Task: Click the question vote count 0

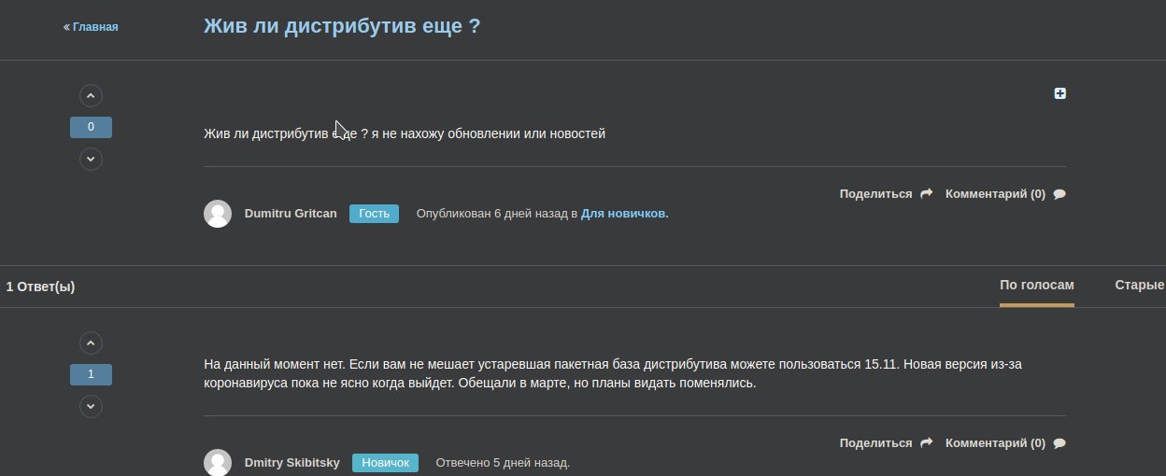Action: [91, 127]
